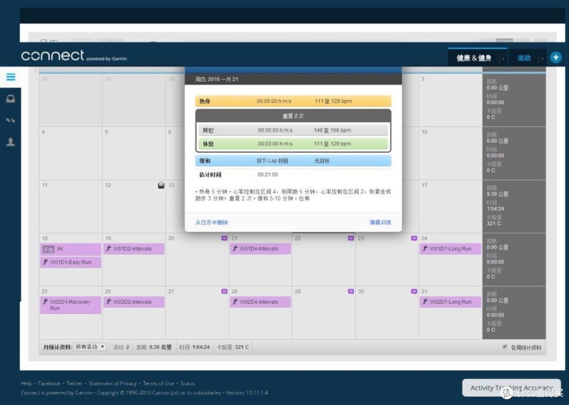Image resolution: width=569 pixels, height=405 pixels.
Task: Open W02D1-Recovery Run workout
Action: click(71, 305)
